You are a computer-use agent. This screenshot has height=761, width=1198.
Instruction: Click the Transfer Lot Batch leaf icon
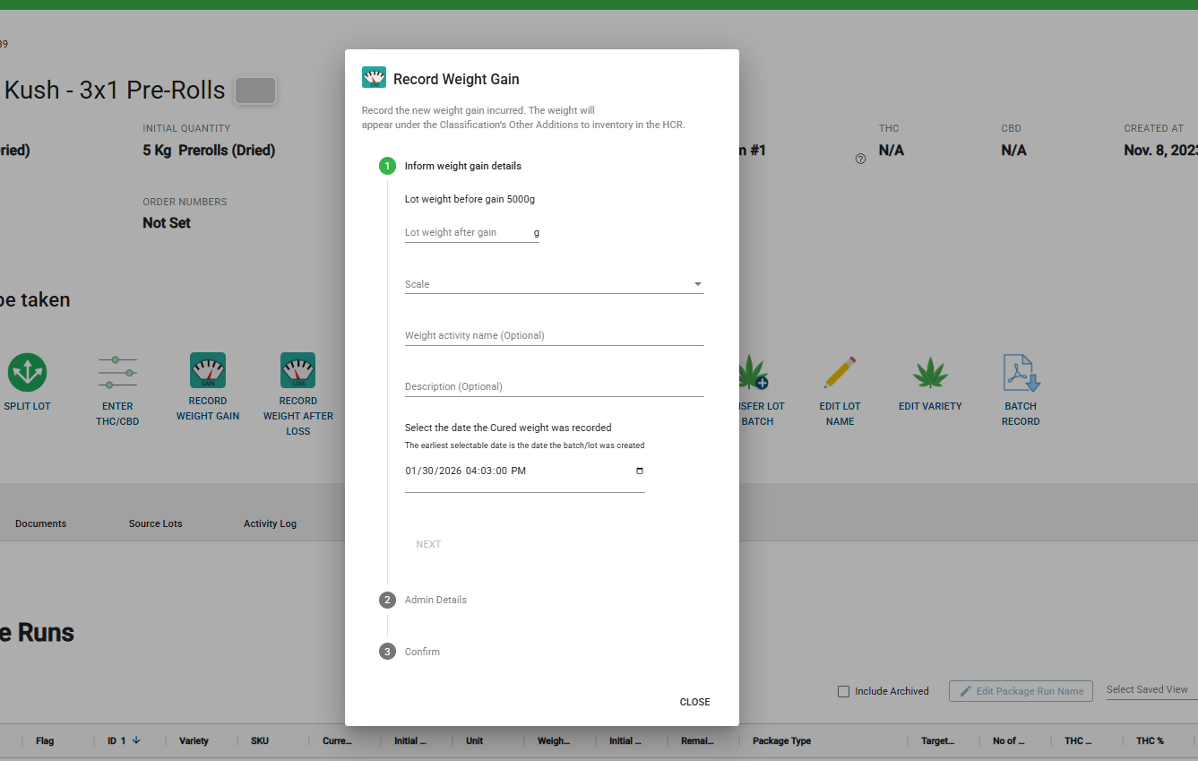[x=753, y=372]
